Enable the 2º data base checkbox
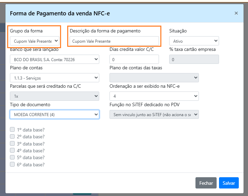The width and height of the screenshot is (248, 196). tap(12, 137)
